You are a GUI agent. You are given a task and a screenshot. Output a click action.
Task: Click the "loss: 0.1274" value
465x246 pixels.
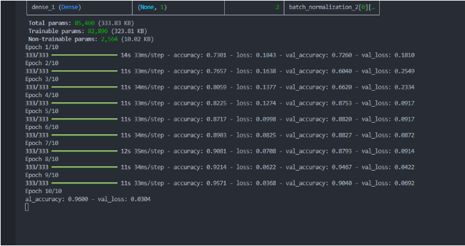pos(256,103)
